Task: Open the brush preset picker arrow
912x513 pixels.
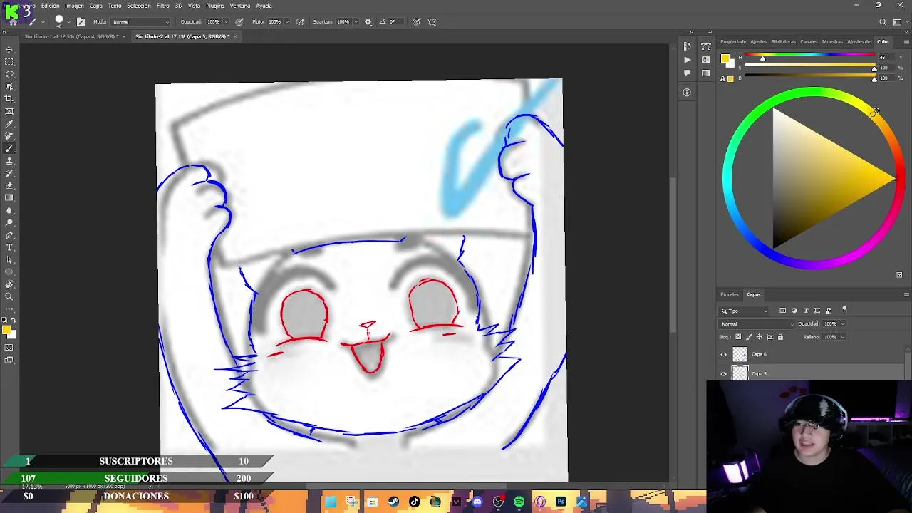Action: [x=68, y=22]
